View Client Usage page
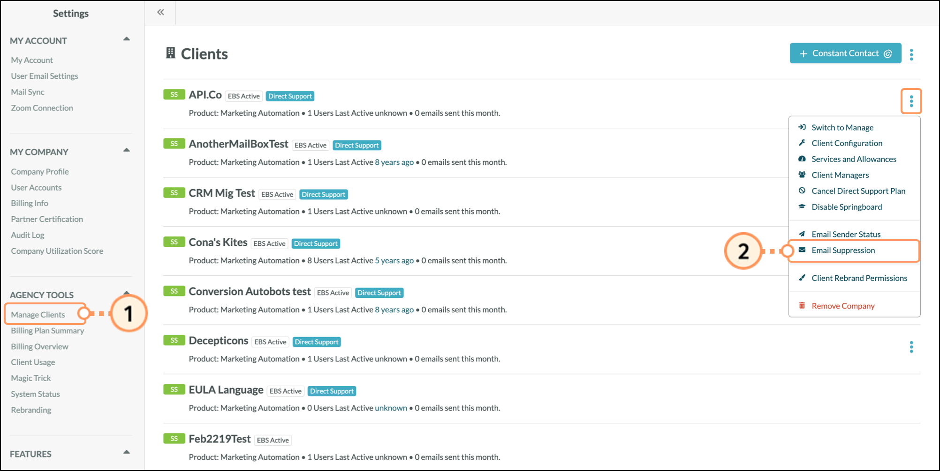 coord(33,362)
